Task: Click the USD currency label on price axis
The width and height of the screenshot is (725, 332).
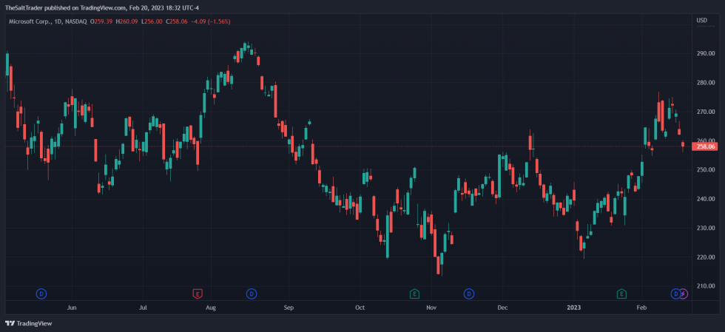Action: pyautogui.click(x=701, y=20)
